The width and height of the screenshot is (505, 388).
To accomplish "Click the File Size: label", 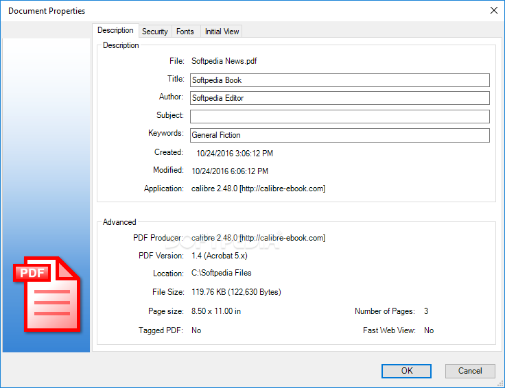I will (x=168, y=292).
